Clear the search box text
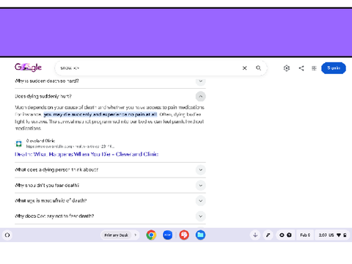Viewport: 352px width, 264px height. tap(244, 68)
